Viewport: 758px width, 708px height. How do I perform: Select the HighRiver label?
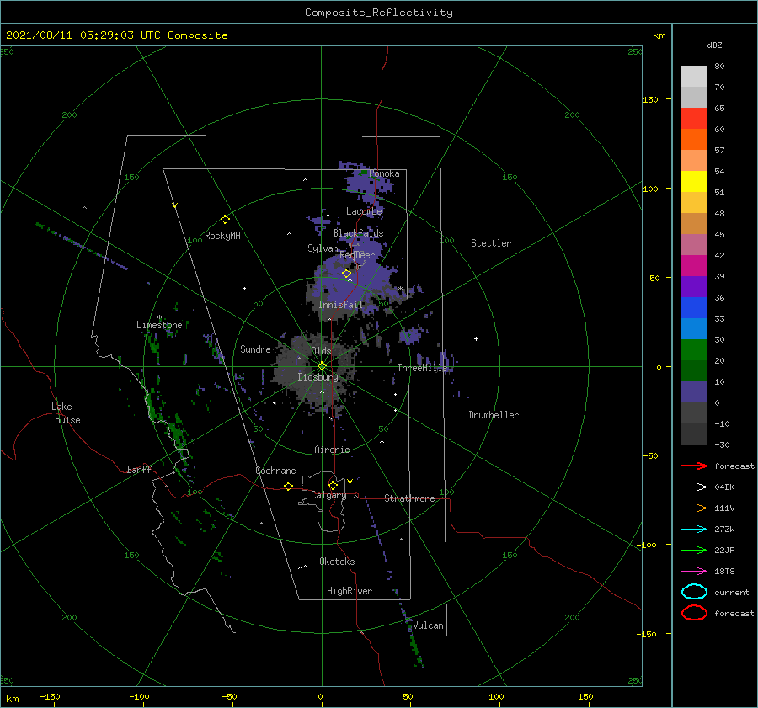[350, 591]
